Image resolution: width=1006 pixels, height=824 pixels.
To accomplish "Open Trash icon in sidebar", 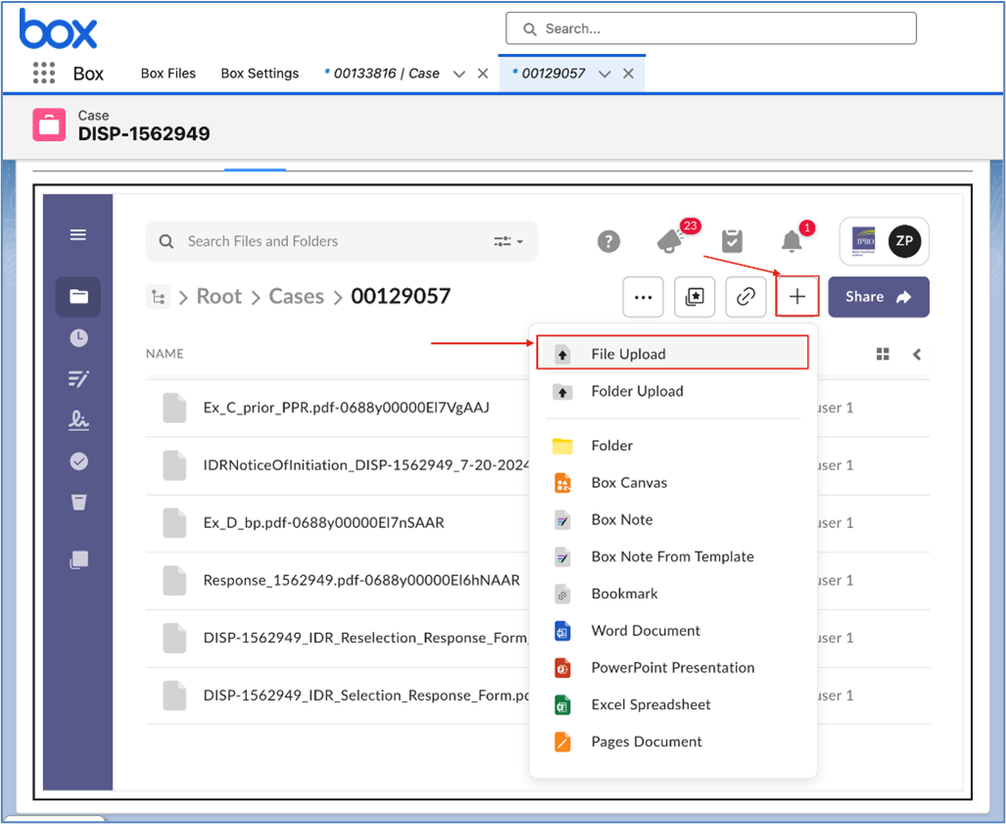I will point(78,502).
